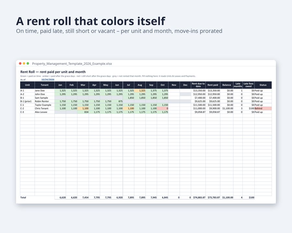Click unit cell A-1
This screenshot has width=292, height=233.
click(x=27, y=91)
